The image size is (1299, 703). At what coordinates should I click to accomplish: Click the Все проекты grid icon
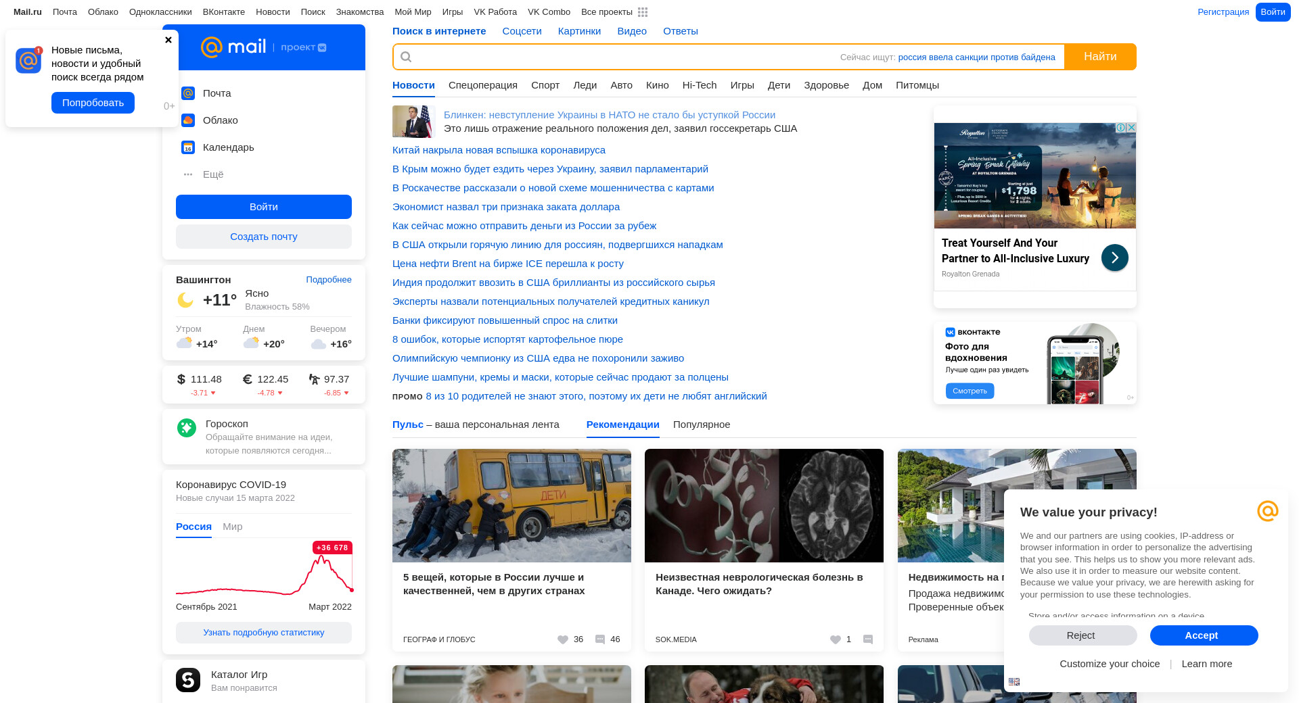pos(643,12)
